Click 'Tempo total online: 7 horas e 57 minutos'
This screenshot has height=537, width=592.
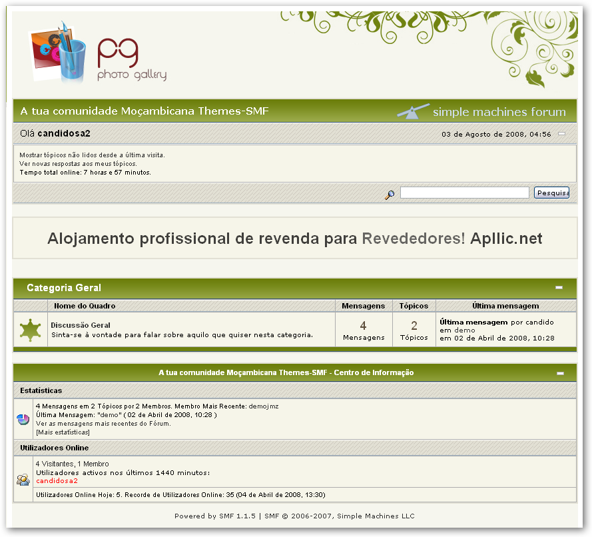point(85,172)
